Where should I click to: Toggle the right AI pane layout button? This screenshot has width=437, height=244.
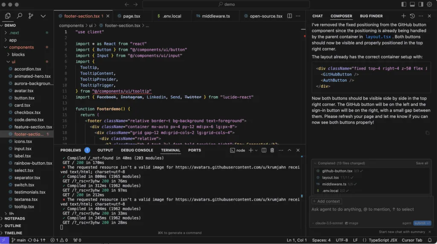point(421,4)
